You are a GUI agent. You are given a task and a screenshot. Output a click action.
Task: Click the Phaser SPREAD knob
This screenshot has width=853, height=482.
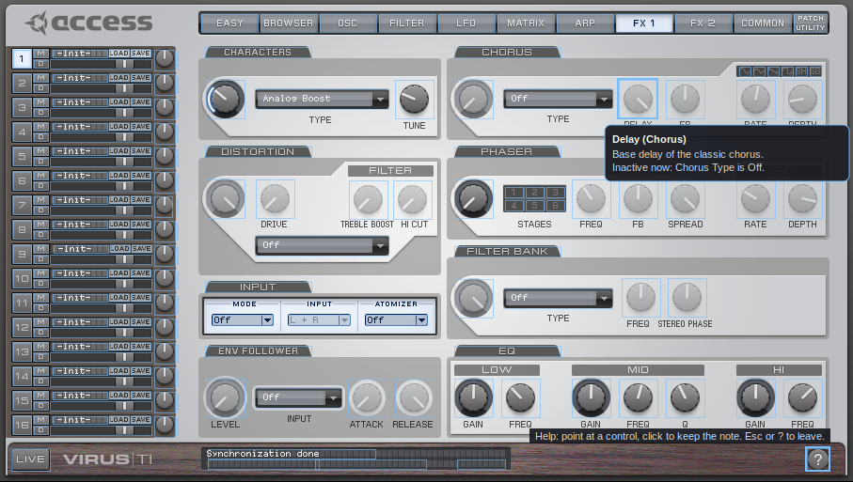pyautogui.click(x=685, y=199)
